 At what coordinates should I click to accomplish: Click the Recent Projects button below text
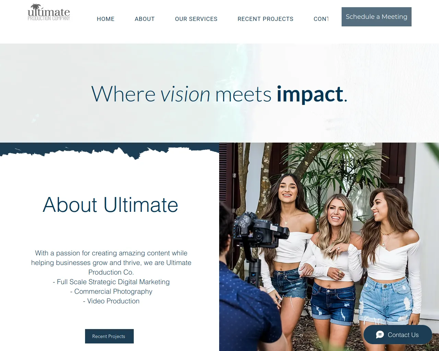[109, 336]
